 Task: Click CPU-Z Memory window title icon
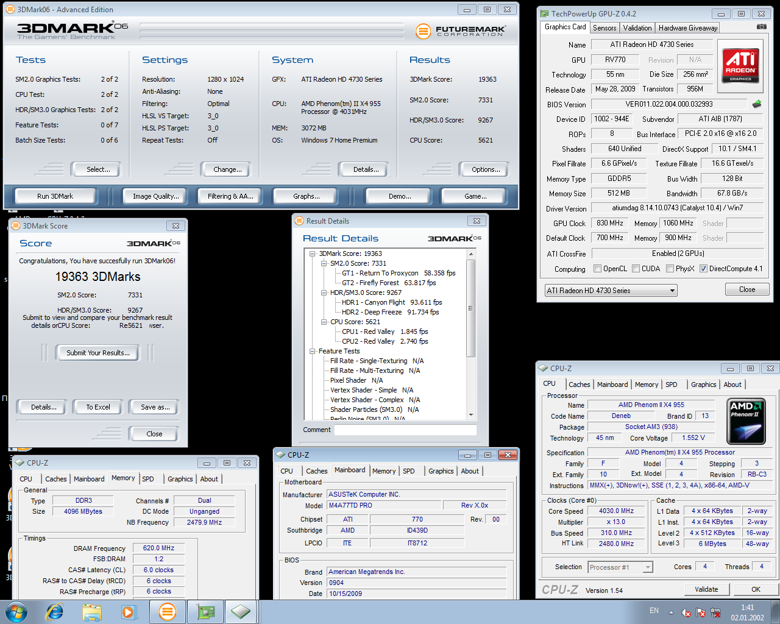pos(19,463)
